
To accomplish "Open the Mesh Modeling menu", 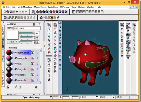I will click(25, 7).
